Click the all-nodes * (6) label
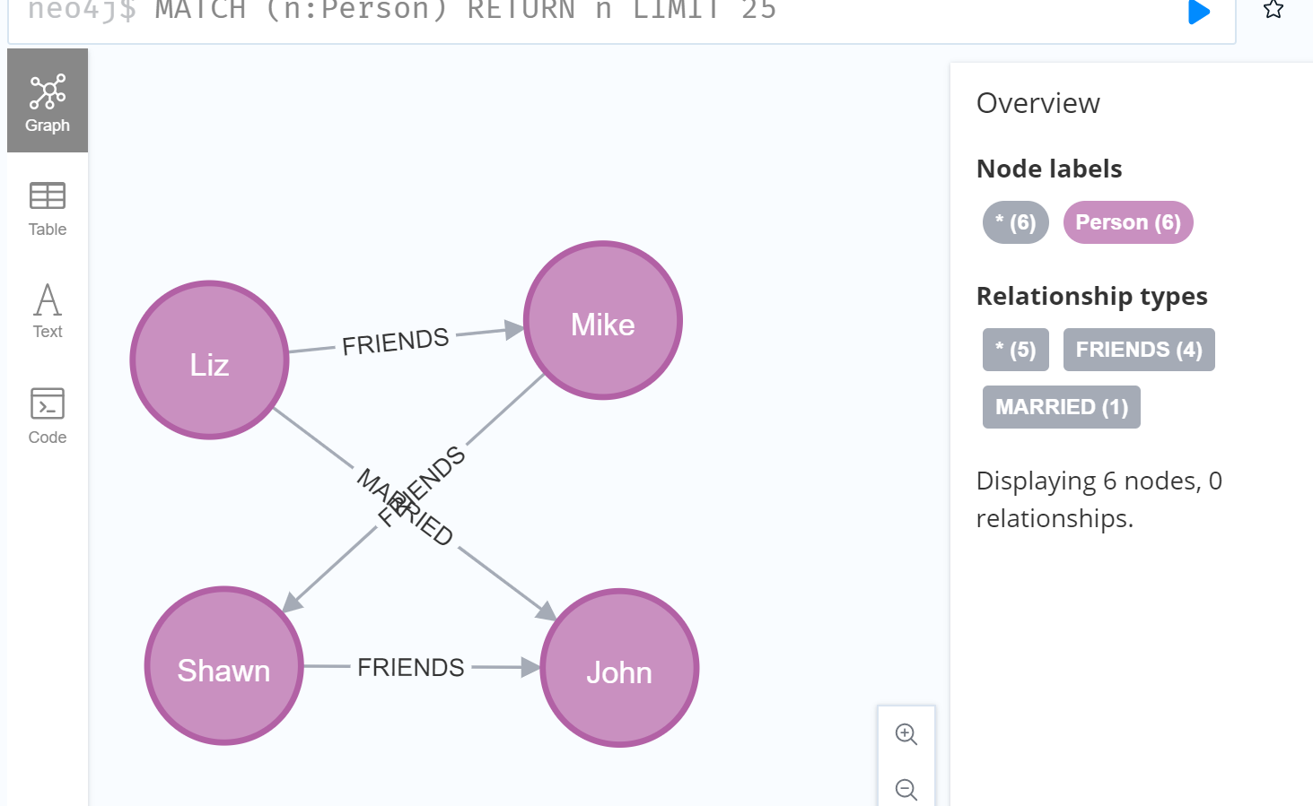Viewport: 1313px width, 806px height. click(x=1016, y=222)
